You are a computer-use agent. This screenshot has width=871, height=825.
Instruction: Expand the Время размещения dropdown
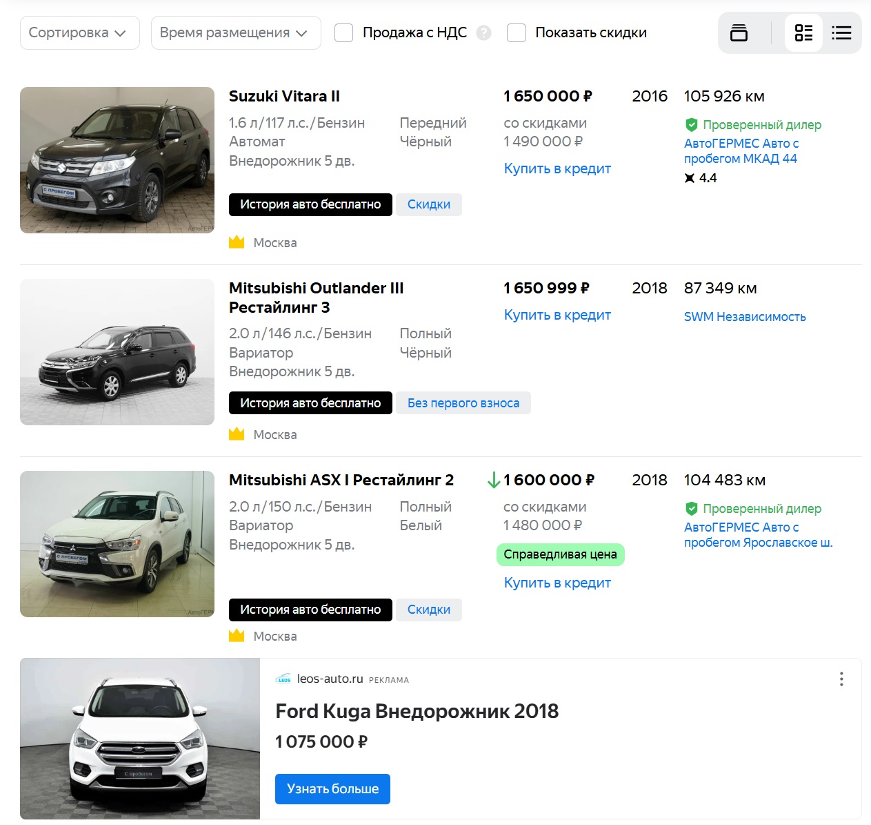click(x=236, y=32)
